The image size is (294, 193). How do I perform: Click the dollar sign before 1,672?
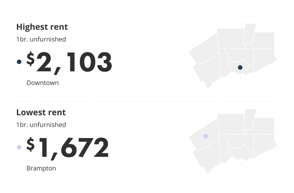(x=30, y=144)
